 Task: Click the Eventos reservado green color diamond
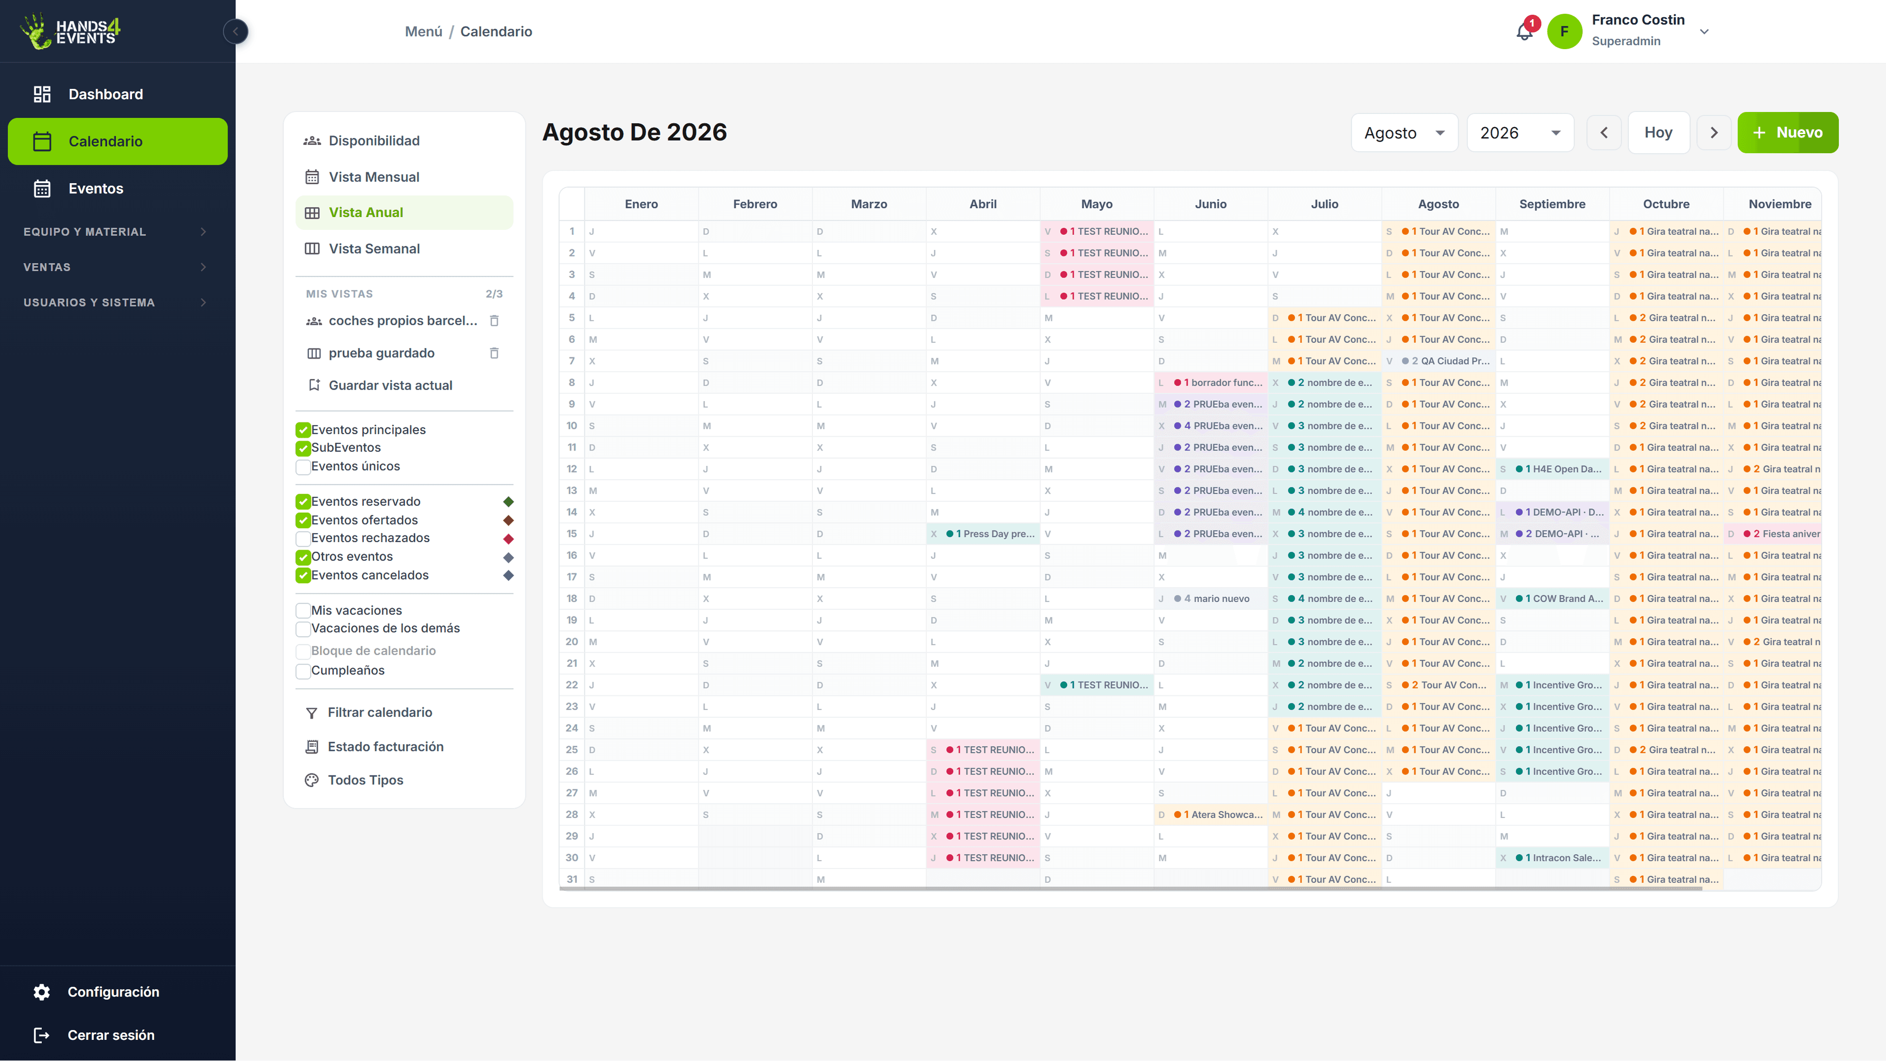click(x=508, y=502)
